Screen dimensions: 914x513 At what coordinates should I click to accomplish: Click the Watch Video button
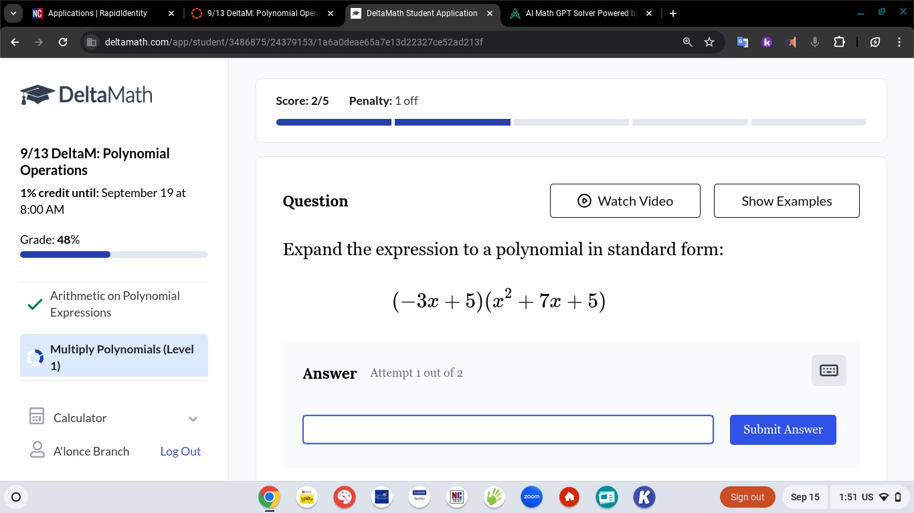point(625,200)
